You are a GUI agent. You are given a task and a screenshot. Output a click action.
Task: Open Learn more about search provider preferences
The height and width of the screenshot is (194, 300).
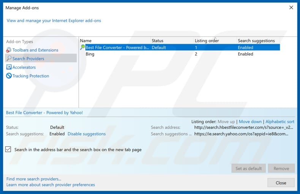[51, 184]
